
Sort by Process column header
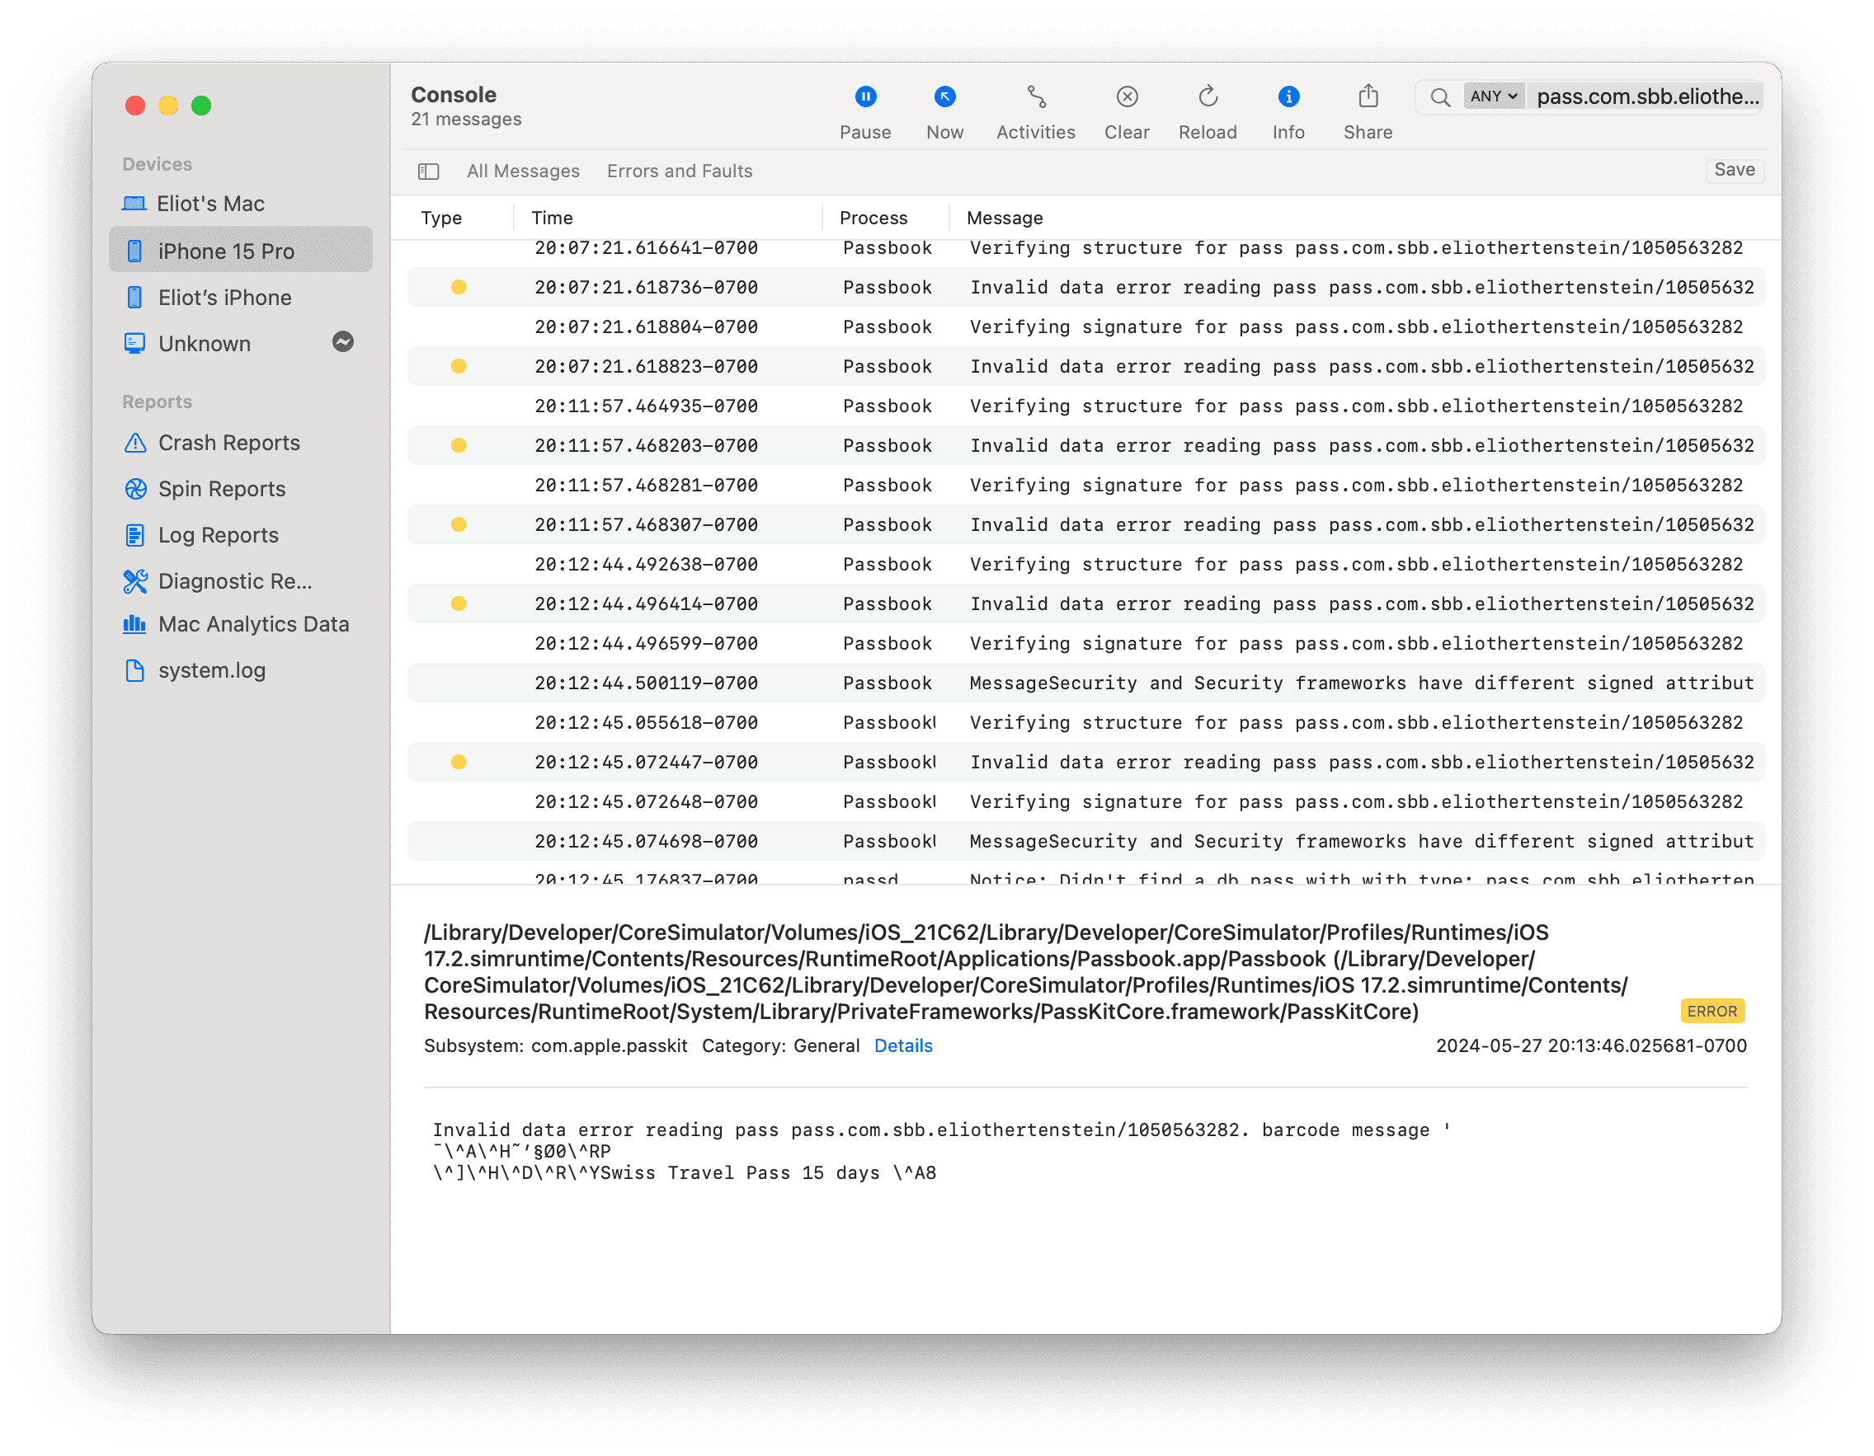(x=873, y=218)
